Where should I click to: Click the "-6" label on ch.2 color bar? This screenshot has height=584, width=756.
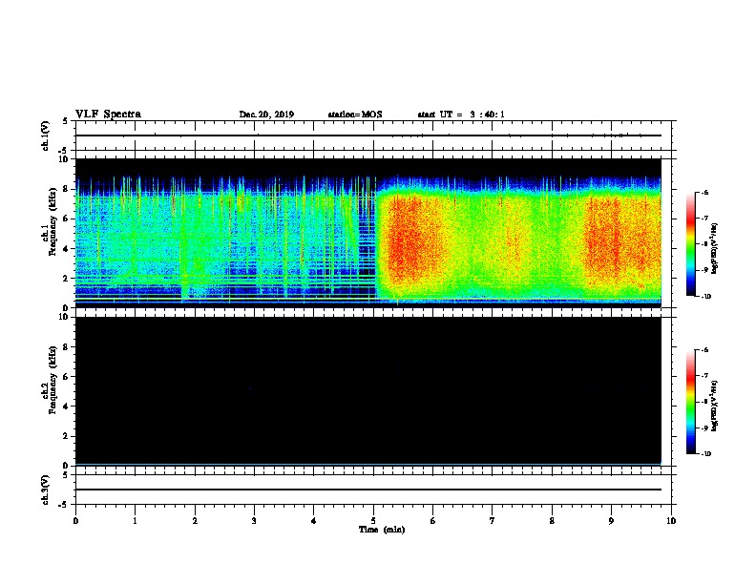pos(704,350)
